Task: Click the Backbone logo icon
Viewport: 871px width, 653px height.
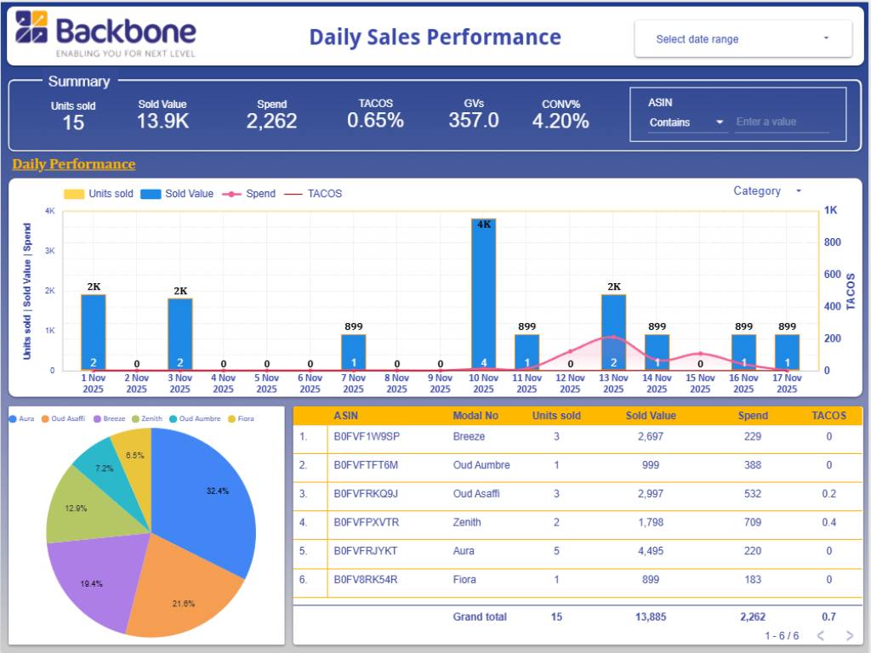Action: coord(31,27)
